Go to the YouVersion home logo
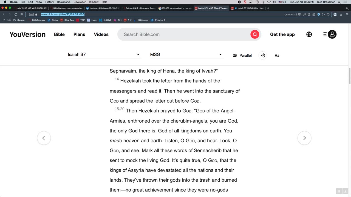 coord(27,34)
